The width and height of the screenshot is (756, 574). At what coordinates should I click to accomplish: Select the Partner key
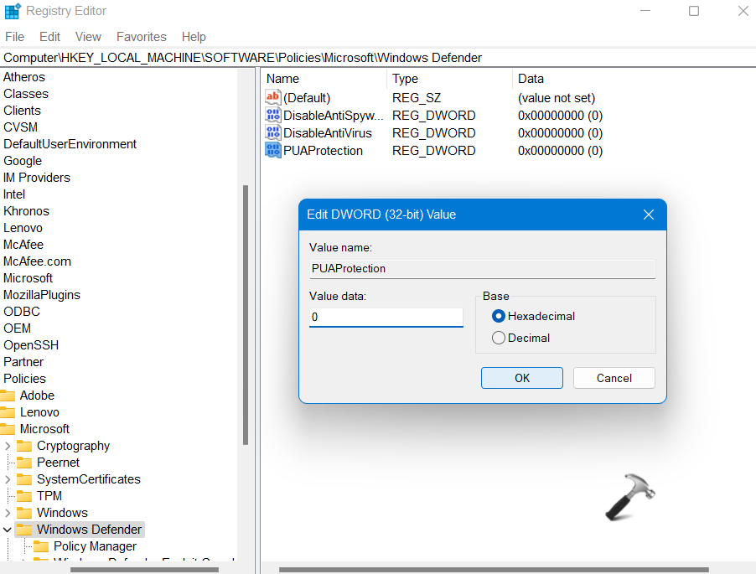(23, 362)
